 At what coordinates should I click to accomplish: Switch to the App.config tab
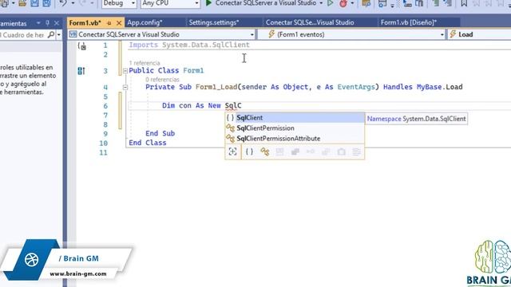(x=145, y=22)
